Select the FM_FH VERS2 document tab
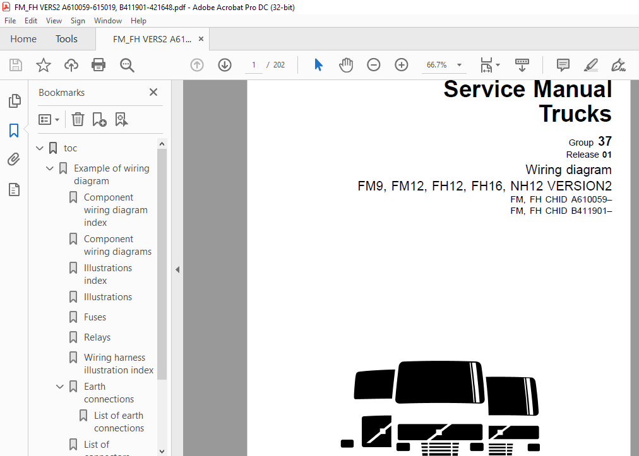The image size is (639, 456). (152, 39)
